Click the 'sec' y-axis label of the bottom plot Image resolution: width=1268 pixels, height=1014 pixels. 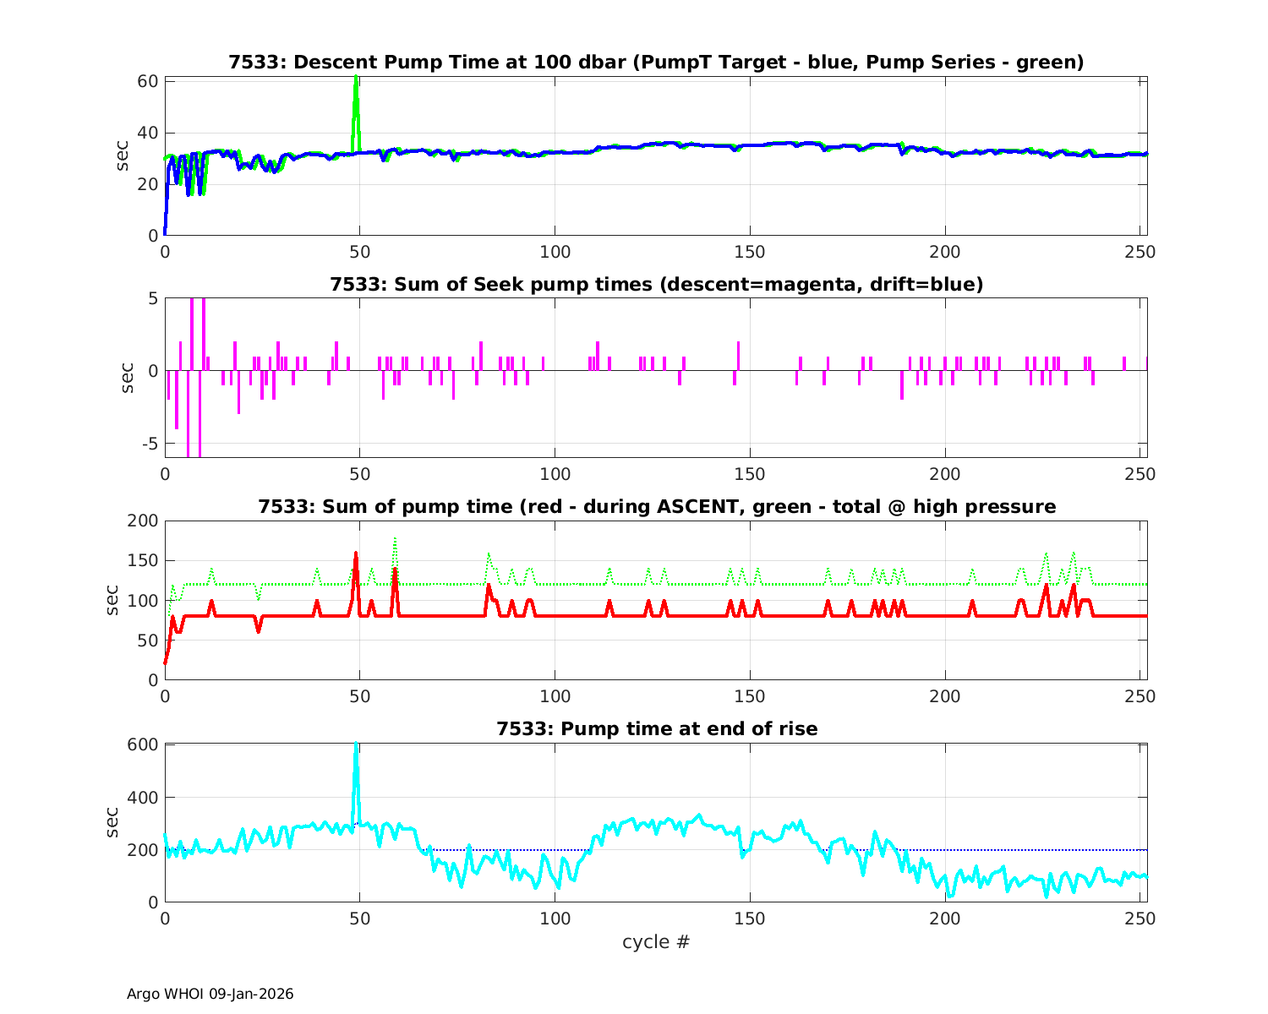pyautogui.click(x=112, y=823)
